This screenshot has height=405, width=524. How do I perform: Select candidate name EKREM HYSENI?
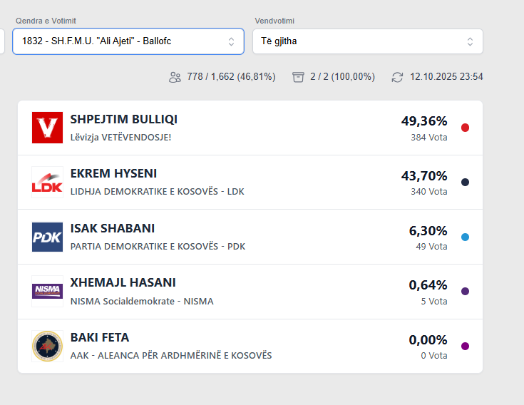point(113,173)
